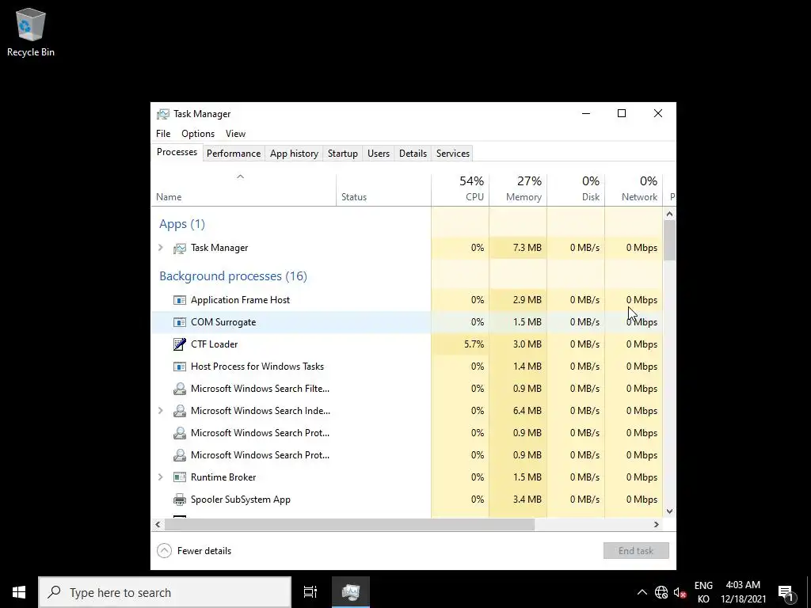This screenshot has height=608, width=811.
Task: Click the Runtime Broker process icon
Action: [x=180, y=477]
